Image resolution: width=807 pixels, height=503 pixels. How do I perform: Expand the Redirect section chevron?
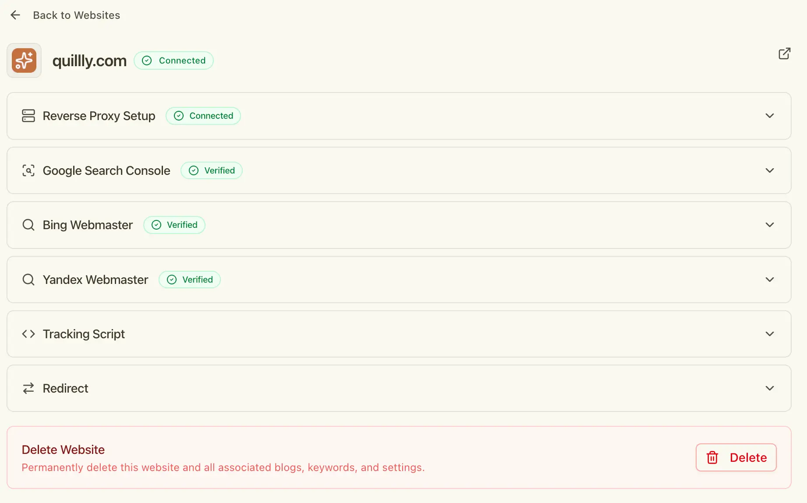click(x=769, y=388)
